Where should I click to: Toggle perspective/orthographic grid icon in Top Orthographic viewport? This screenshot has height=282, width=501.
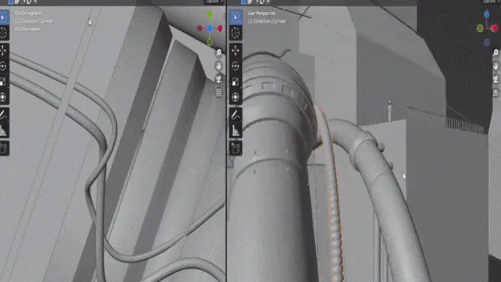click(x=218, y=93)
